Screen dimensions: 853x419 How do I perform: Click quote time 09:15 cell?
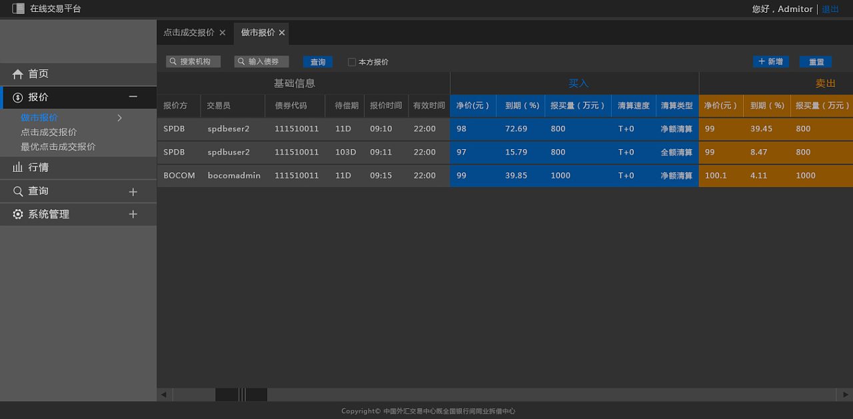click(x=381, y=175)
